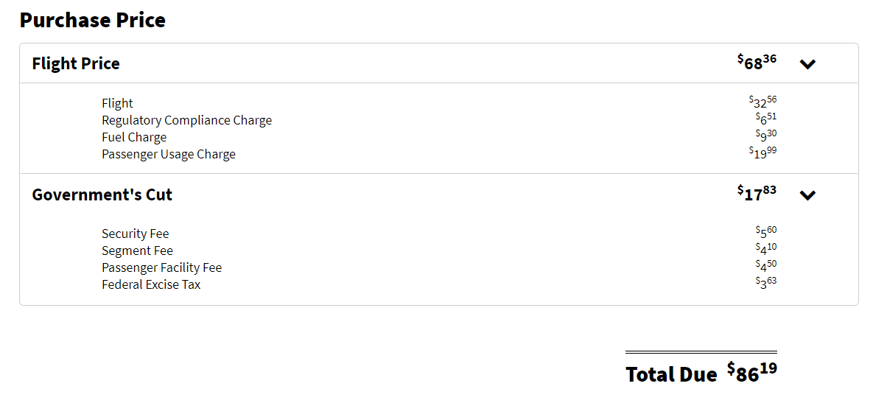Click the Passenger Usage Charge label

click(169, 154)
